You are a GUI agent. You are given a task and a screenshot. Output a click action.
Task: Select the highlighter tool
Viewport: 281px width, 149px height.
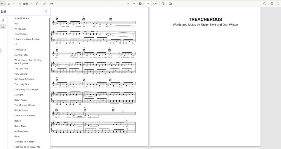[x=9, y=4]
